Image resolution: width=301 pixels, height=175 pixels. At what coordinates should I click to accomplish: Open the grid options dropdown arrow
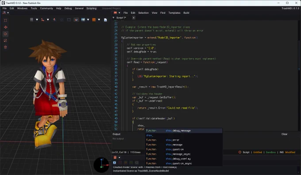(37, 19)
